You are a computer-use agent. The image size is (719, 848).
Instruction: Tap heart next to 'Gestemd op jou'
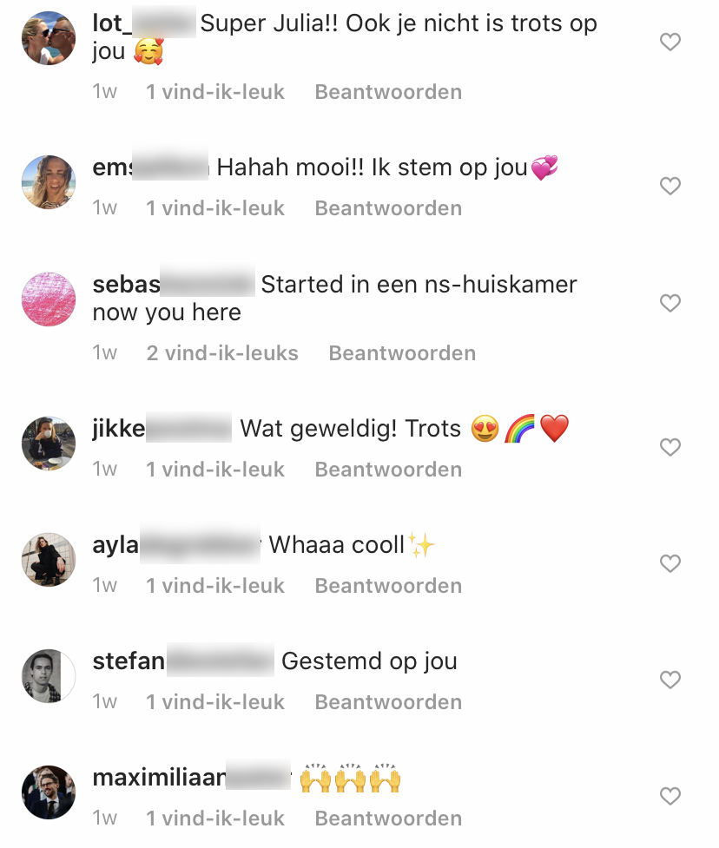click(x=670, y=680)
